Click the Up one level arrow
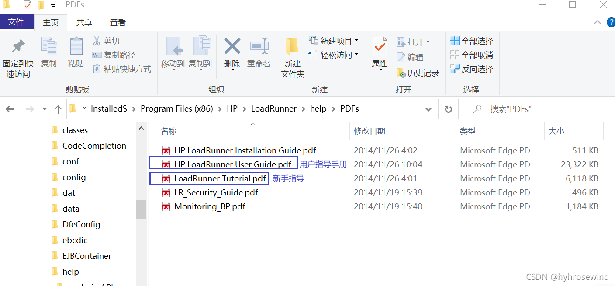This screenshot has height=286, width=615. pos(58,109)
